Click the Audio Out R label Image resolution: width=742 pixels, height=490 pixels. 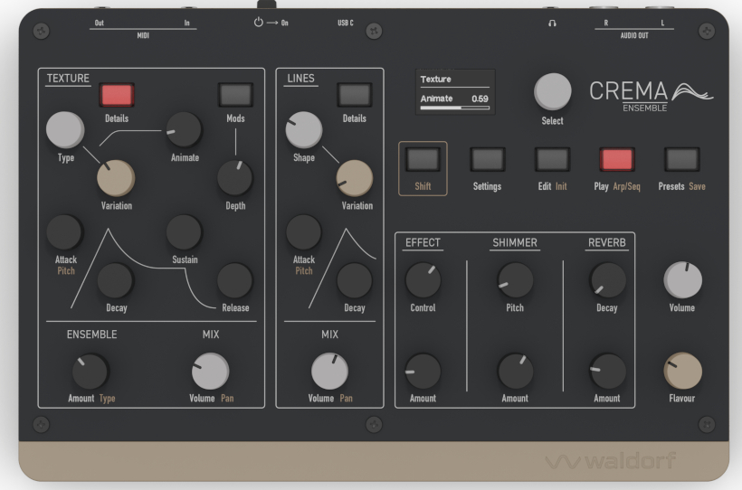pyautogui.click(x=606, y=23)
